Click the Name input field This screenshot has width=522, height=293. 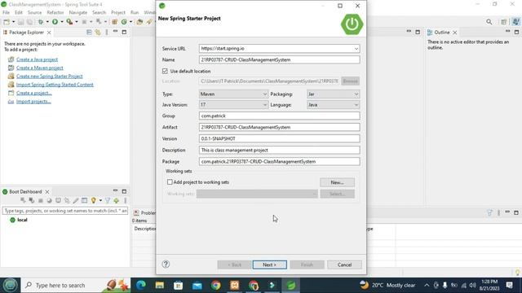click(279, 59)
